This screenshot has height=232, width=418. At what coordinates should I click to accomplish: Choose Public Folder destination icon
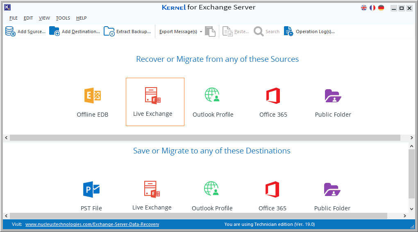tap(332, 189)
